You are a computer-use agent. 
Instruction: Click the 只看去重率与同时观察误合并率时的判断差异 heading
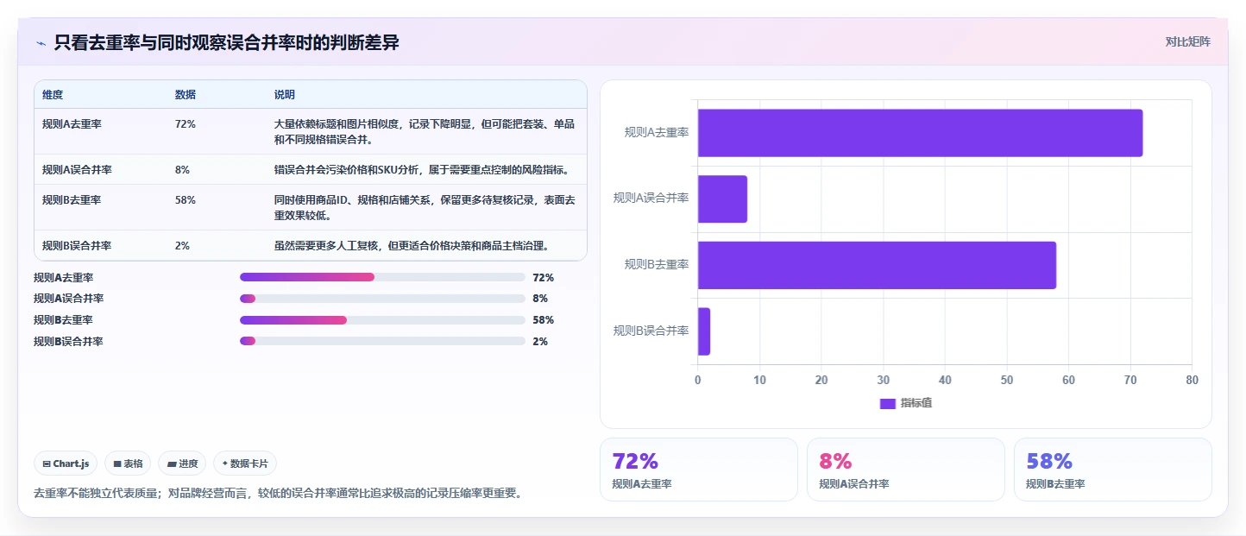(x=226, y=42)
